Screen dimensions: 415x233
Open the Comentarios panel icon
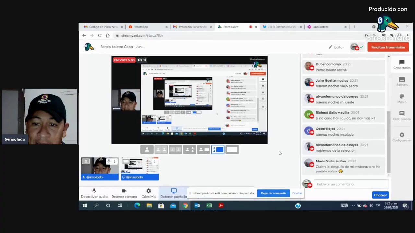402,64
